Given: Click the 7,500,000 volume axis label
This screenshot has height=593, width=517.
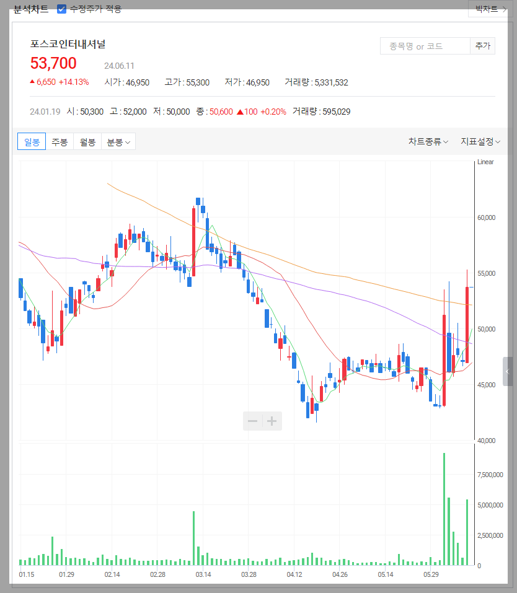Looking at the screenshot, I should point(490,475).
